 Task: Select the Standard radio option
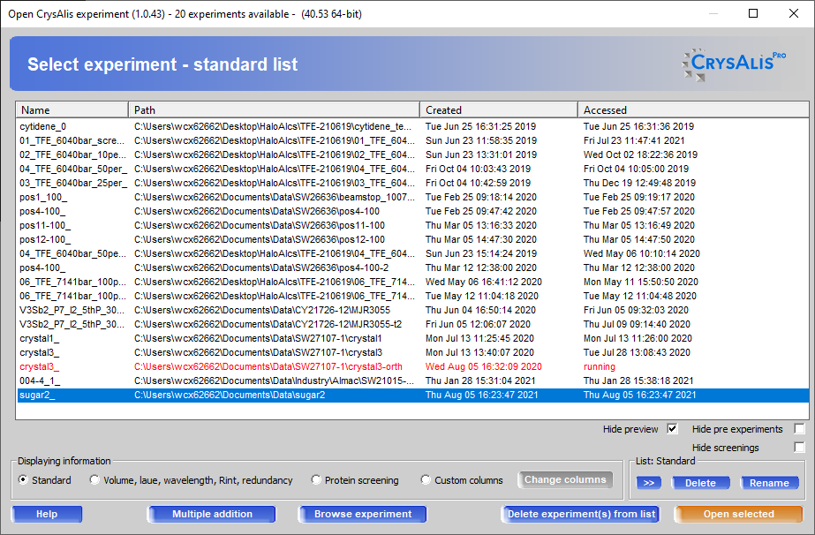coord(24,480)
